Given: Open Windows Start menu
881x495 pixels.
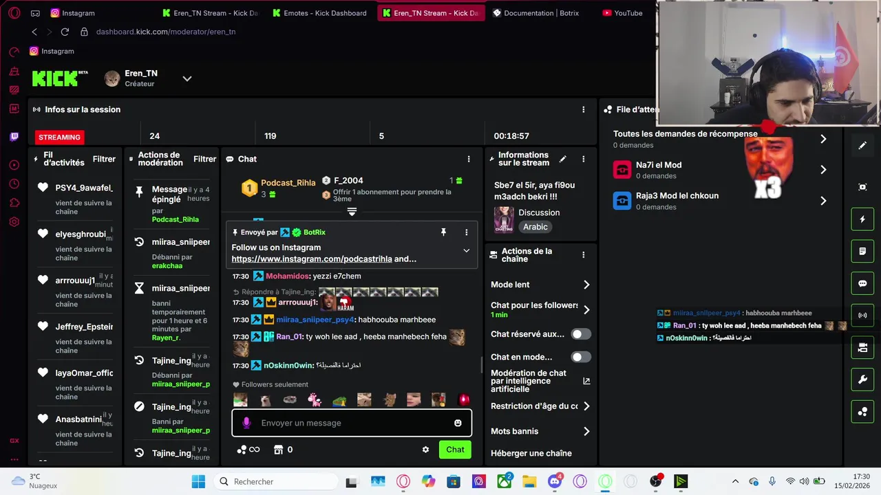Looking at the screenshot, I should (198, 481).
